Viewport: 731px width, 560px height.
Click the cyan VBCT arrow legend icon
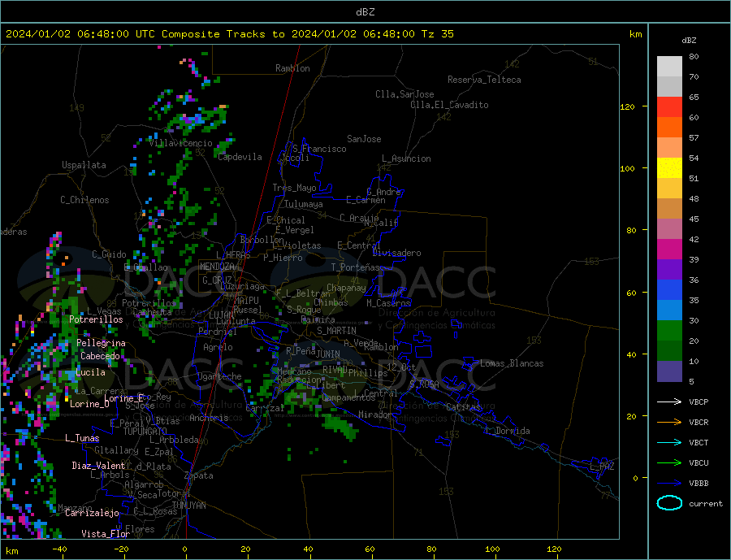pyautogui.click(x=669, y=442)
